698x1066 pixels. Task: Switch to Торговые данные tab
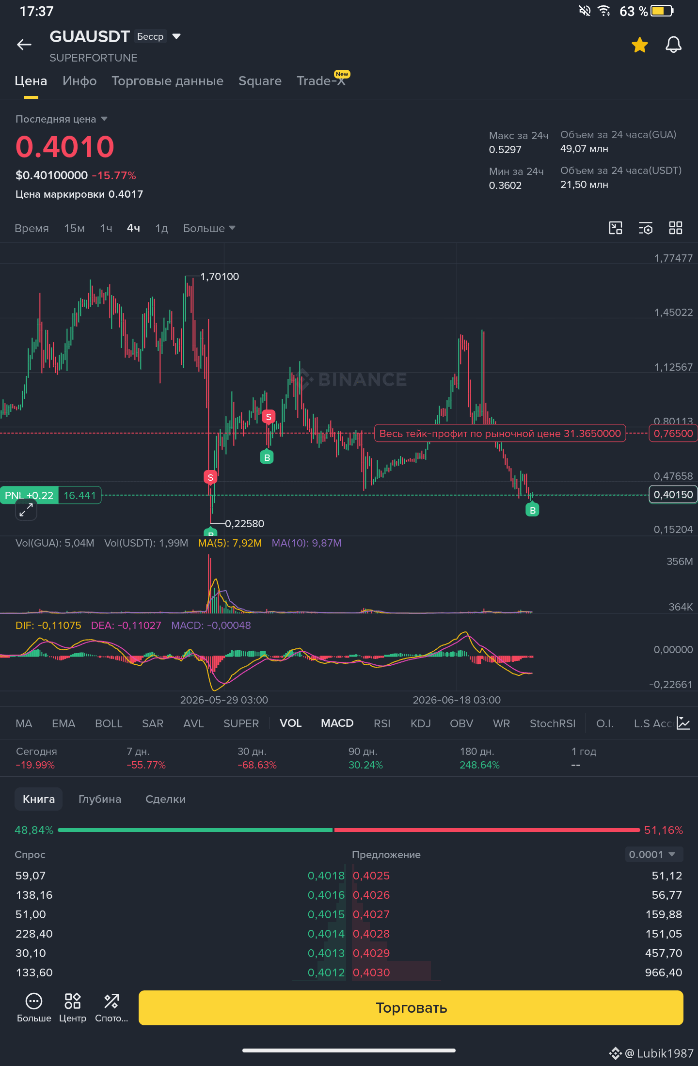pyautogui.click(x=168, y=81)
